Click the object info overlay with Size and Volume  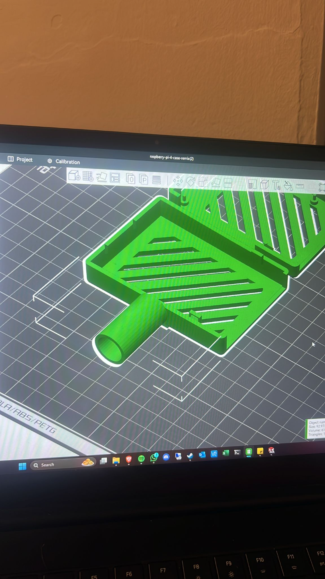coord(315,429)
